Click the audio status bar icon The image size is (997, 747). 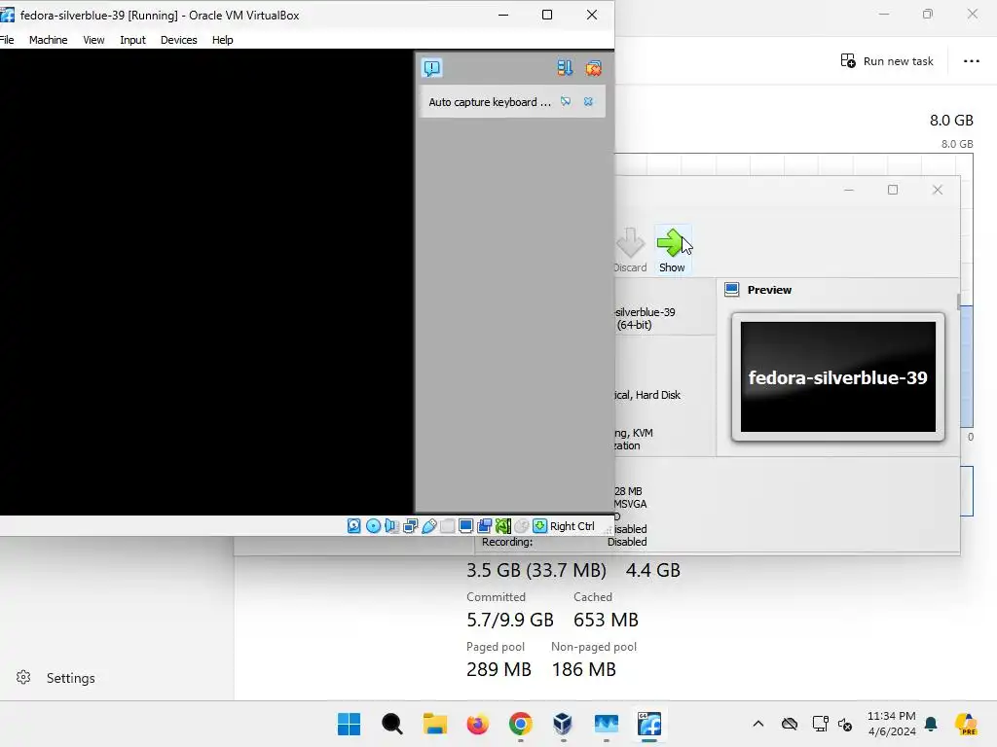click(391, 526)
